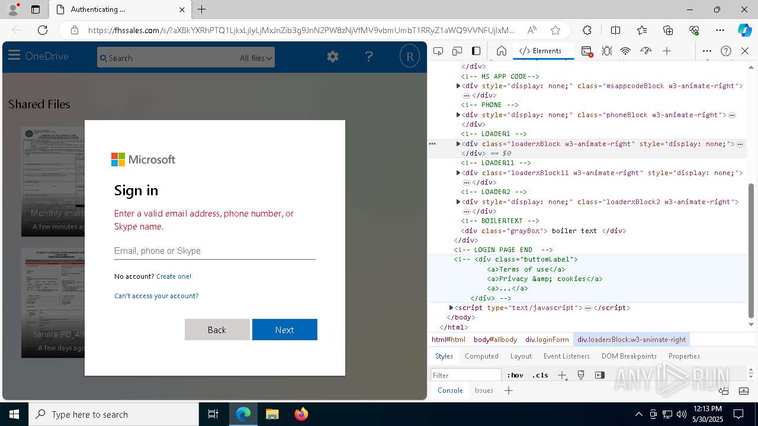Select body#allbody in the breadcrumb
Image resolution: width=758 pixels, height=426 pixels.
click(x=495, y=340)
